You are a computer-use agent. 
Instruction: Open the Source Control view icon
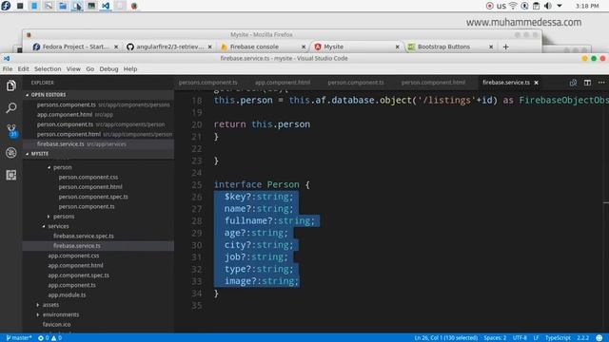(11, 130)
